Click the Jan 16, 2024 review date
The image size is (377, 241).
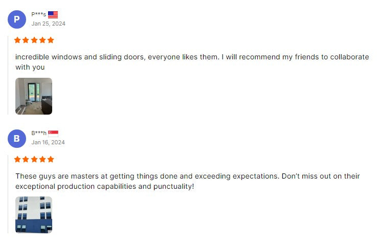tap(48, 142)
